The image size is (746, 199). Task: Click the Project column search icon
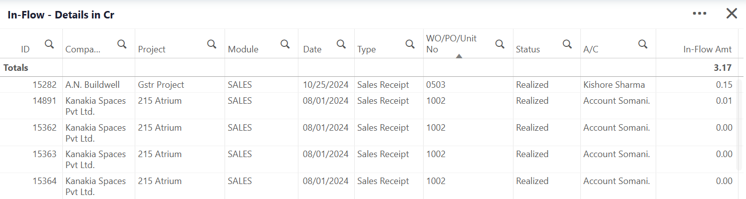click(212, 44)
